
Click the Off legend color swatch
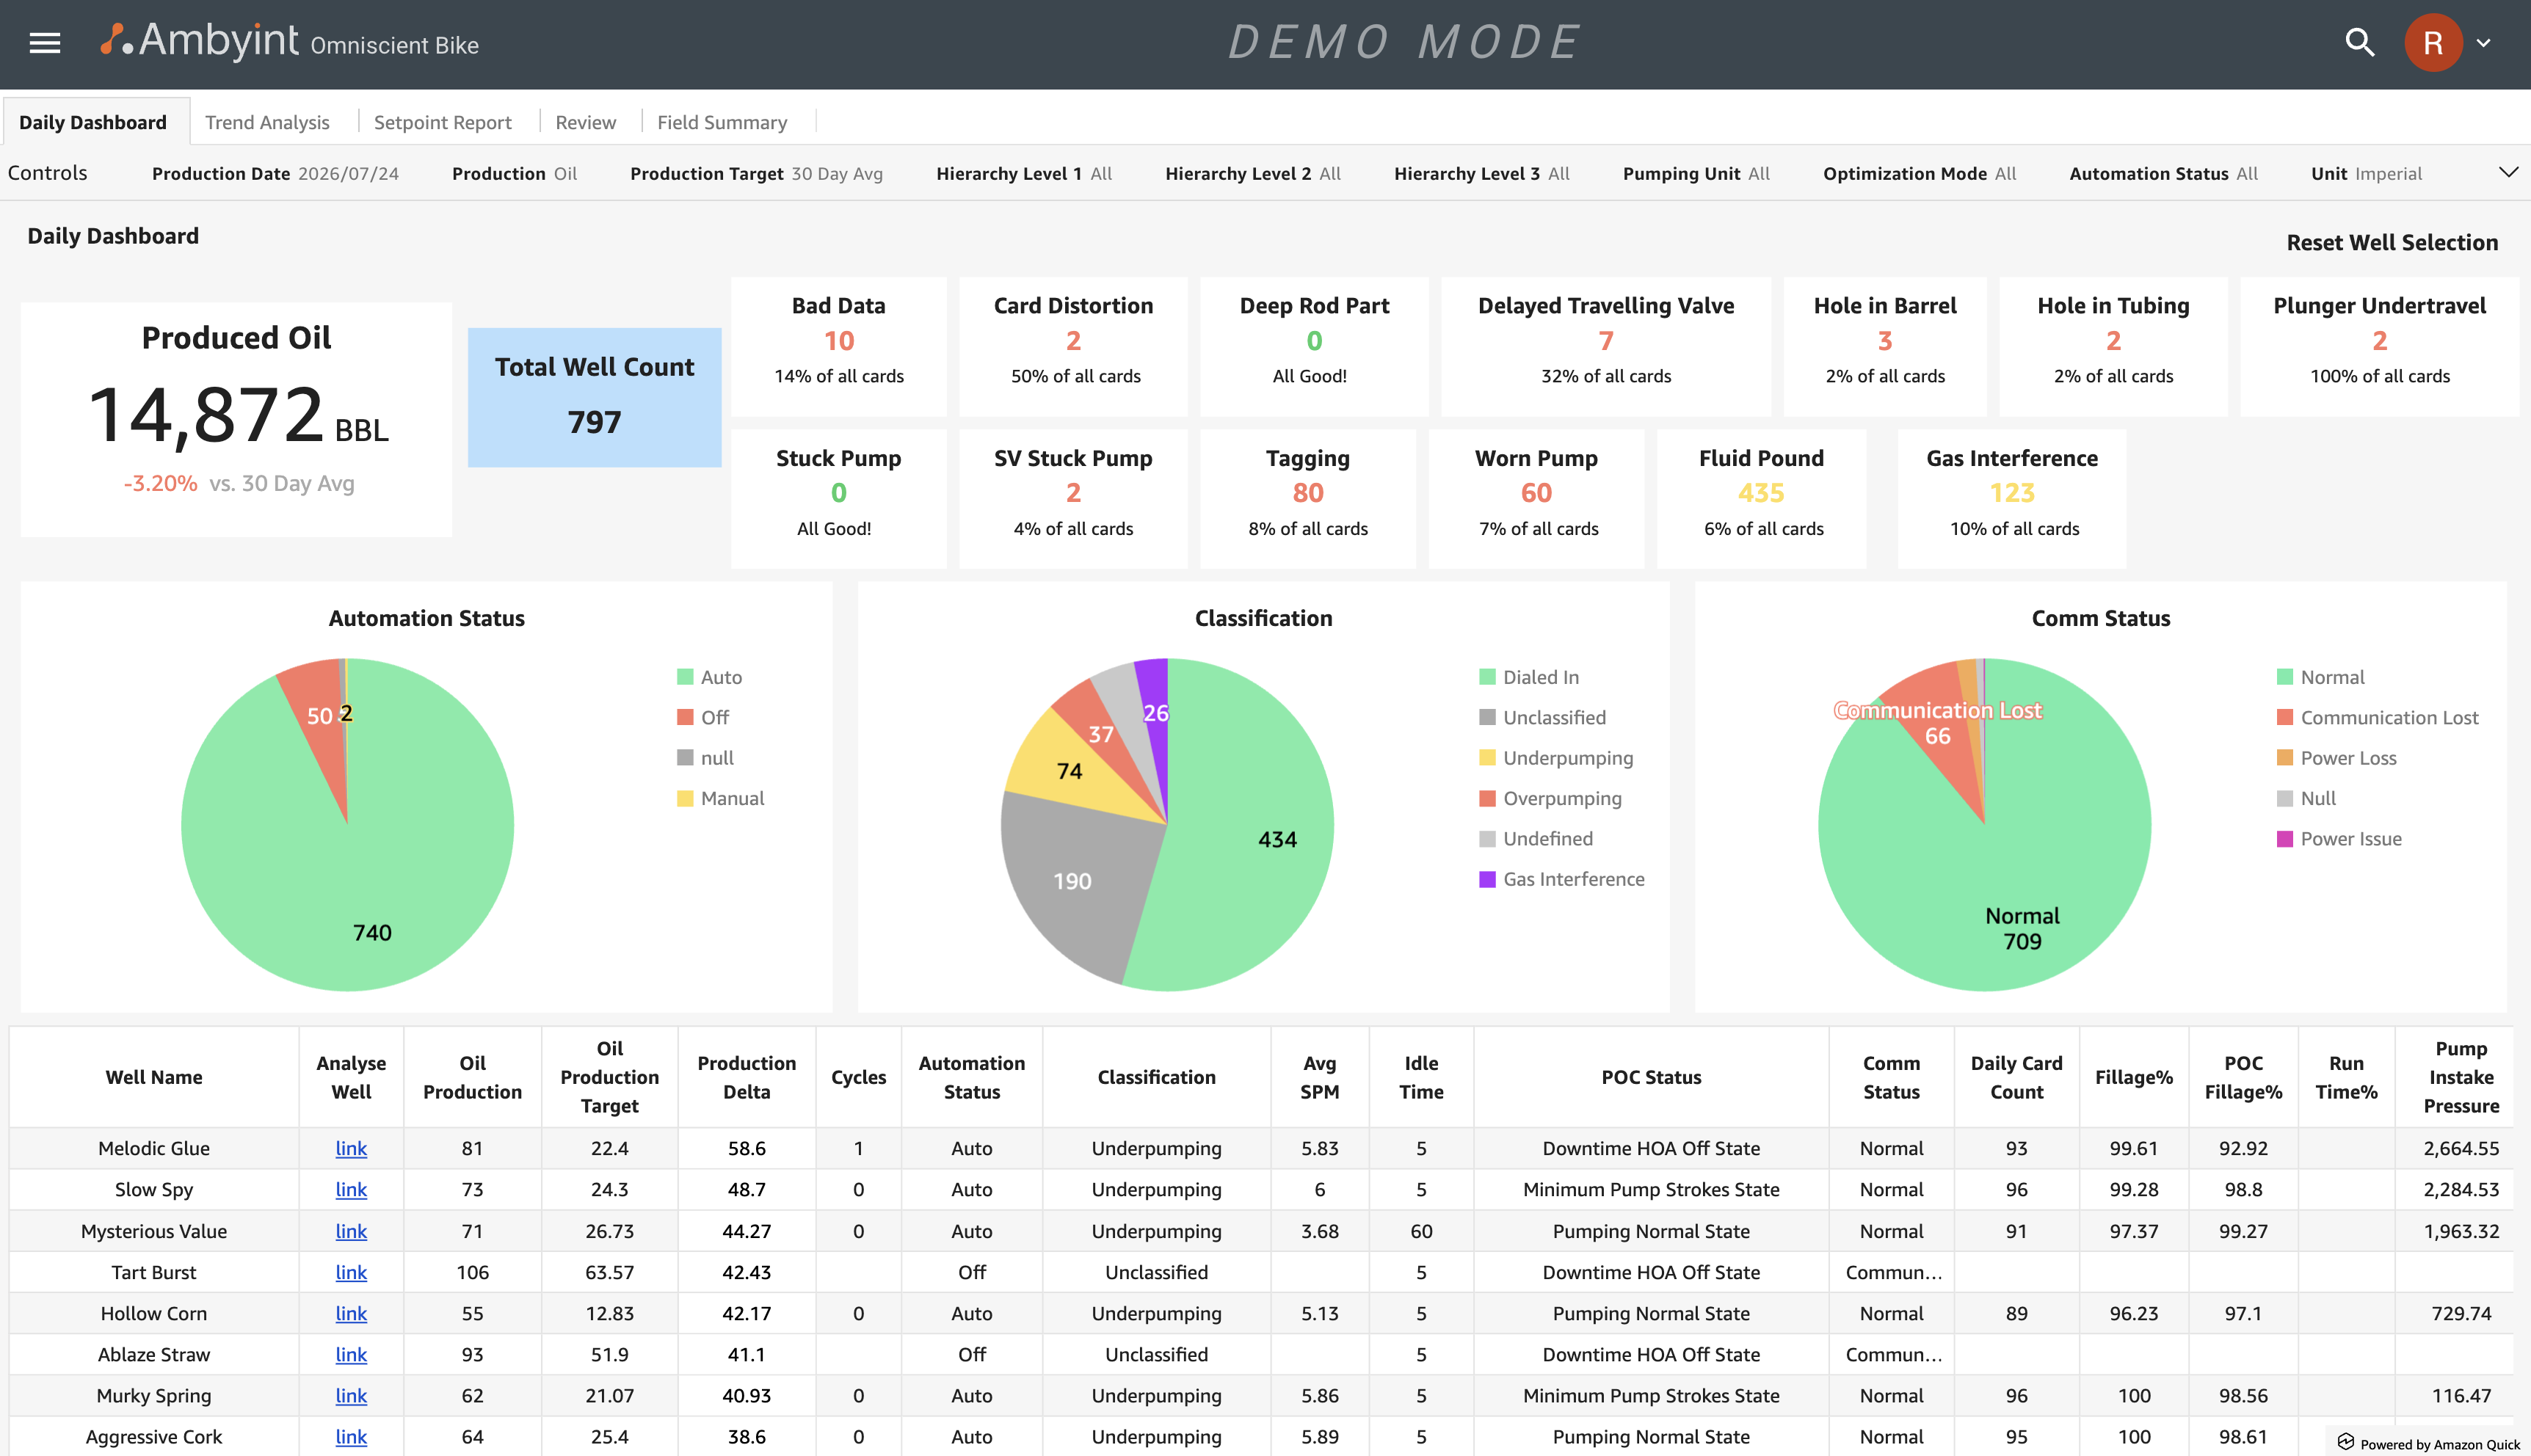pos(685,717)
